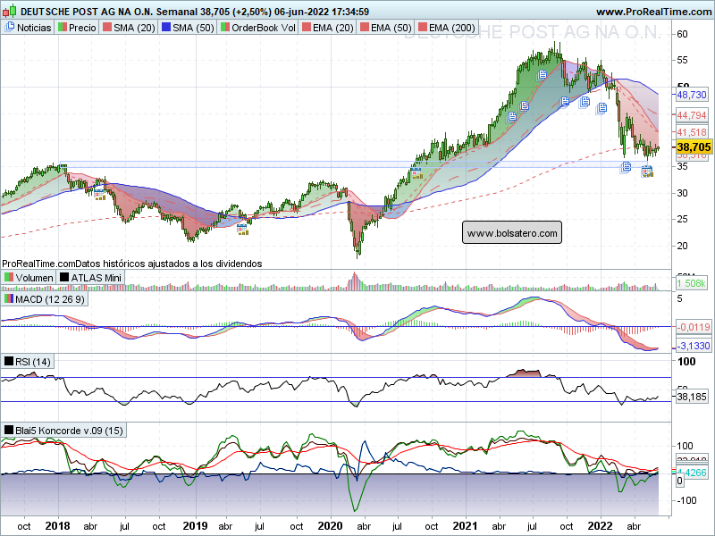The height and width of the screenshot is (536, 715).
Task: Click the volume value label 1.508k
Action: pyautogui.click(x=691, y=283)
